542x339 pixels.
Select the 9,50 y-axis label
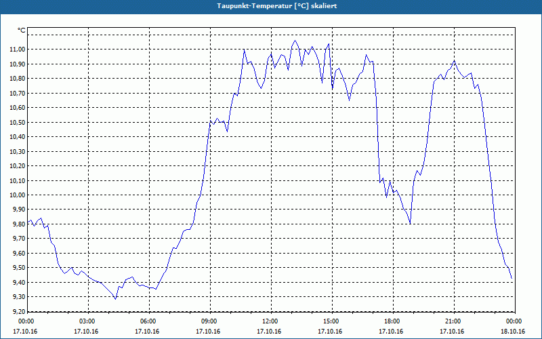tap(20, 268)
